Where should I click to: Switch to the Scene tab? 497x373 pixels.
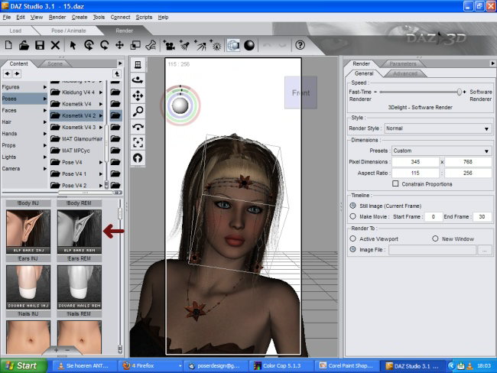click(55, 63)
